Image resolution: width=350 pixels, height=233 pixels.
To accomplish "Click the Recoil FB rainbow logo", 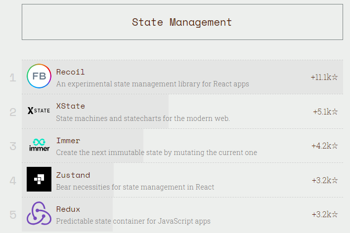I will tap(39, 77).
